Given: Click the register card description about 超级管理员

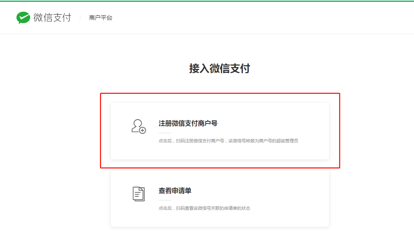Looking at the screenshot, I should coord(228,141).
